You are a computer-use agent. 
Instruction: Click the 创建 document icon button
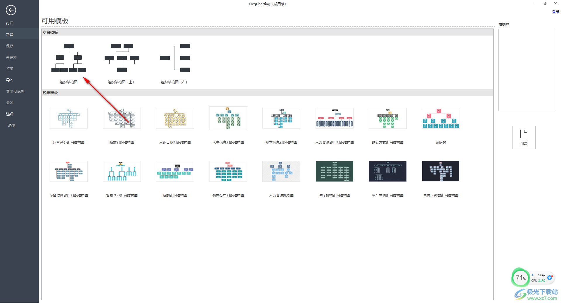(x=524, y=137)
